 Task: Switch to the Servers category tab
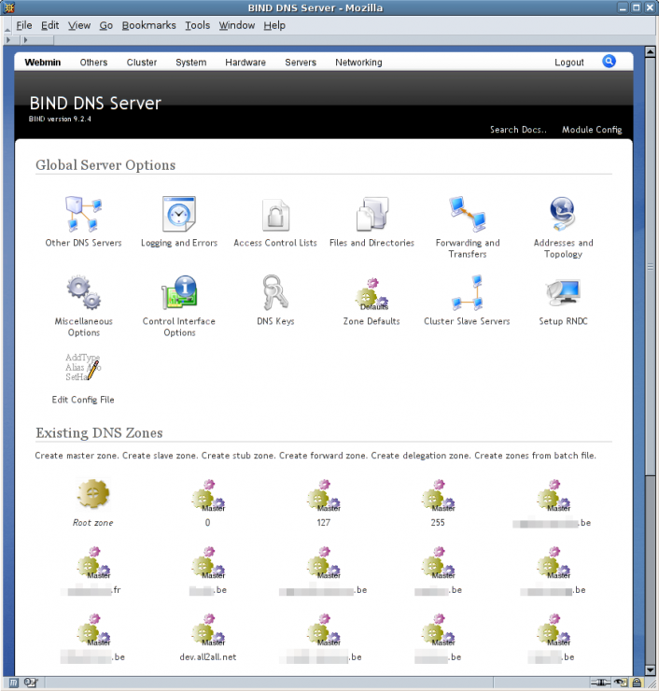click(x=301, y=63)
